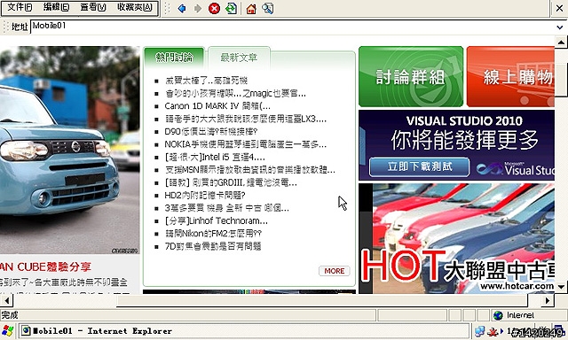This screenshot has width=568, height=340.
Task: Open the 請問Nikon的FM2怎麼用 link
Action: [213, 234]
